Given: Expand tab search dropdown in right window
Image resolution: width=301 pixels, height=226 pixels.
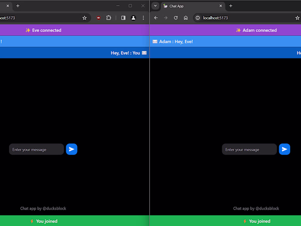Looking at the screenshot, I should coord(155,6).
